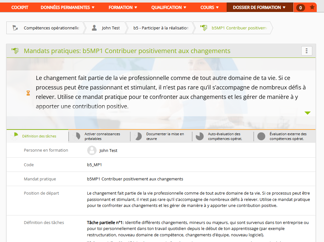Click the Compétences opérationnelles breadcrumb icon
The height and width of the screenshot is (242, 324).
15,28
